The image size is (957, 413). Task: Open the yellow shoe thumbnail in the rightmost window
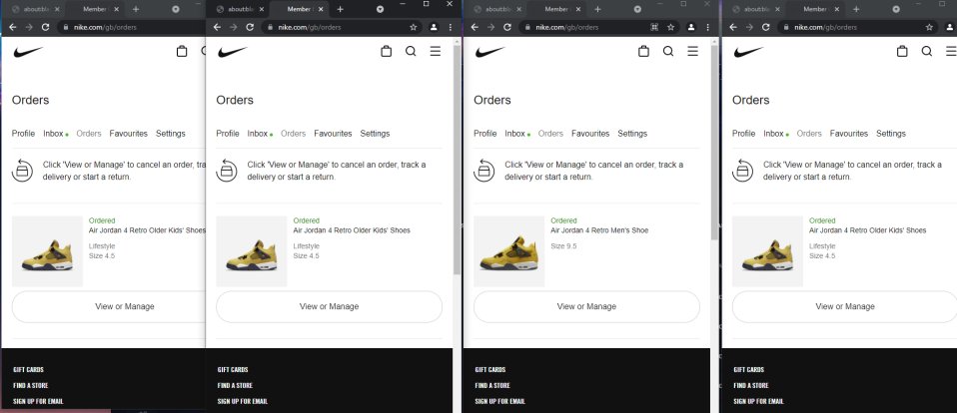(768, 251)
